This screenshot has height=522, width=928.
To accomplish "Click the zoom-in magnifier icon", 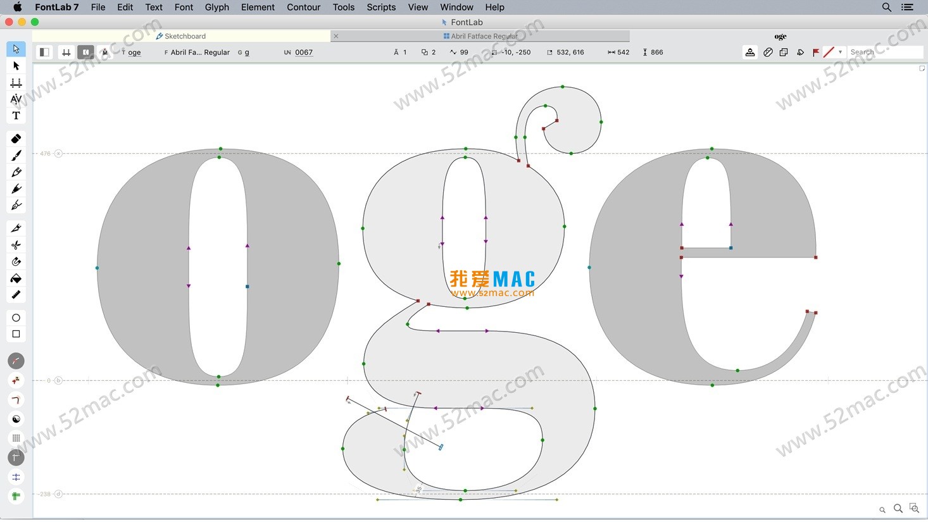I will pos(898,508).
